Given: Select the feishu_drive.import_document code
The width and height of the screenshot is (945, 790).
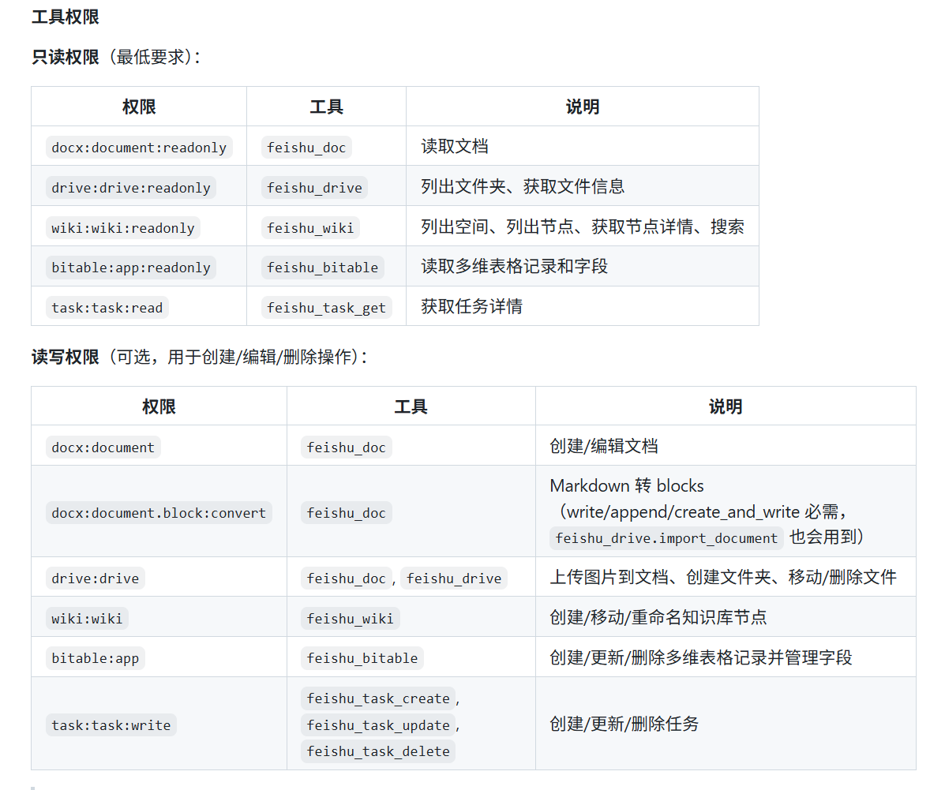Looking at the screenshot, I should (x=666, y=538).
